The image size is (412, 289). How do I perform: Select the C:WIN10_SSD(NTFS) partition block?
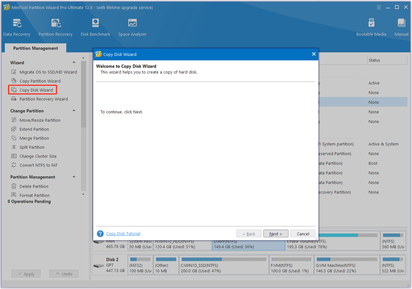tap(224, 265)
